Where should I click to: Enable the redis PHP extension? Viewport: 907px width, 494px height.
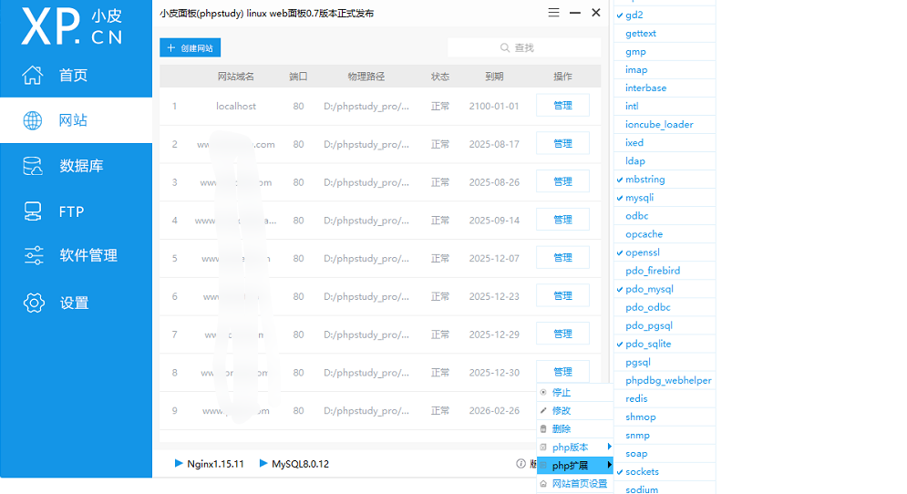click(x=636, y=398)
